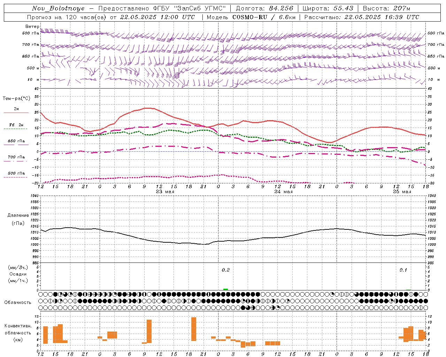Click the Модель COSMO-RU / 6.6км label
This screenshot has height=357, width=446.
click(251, 17)
